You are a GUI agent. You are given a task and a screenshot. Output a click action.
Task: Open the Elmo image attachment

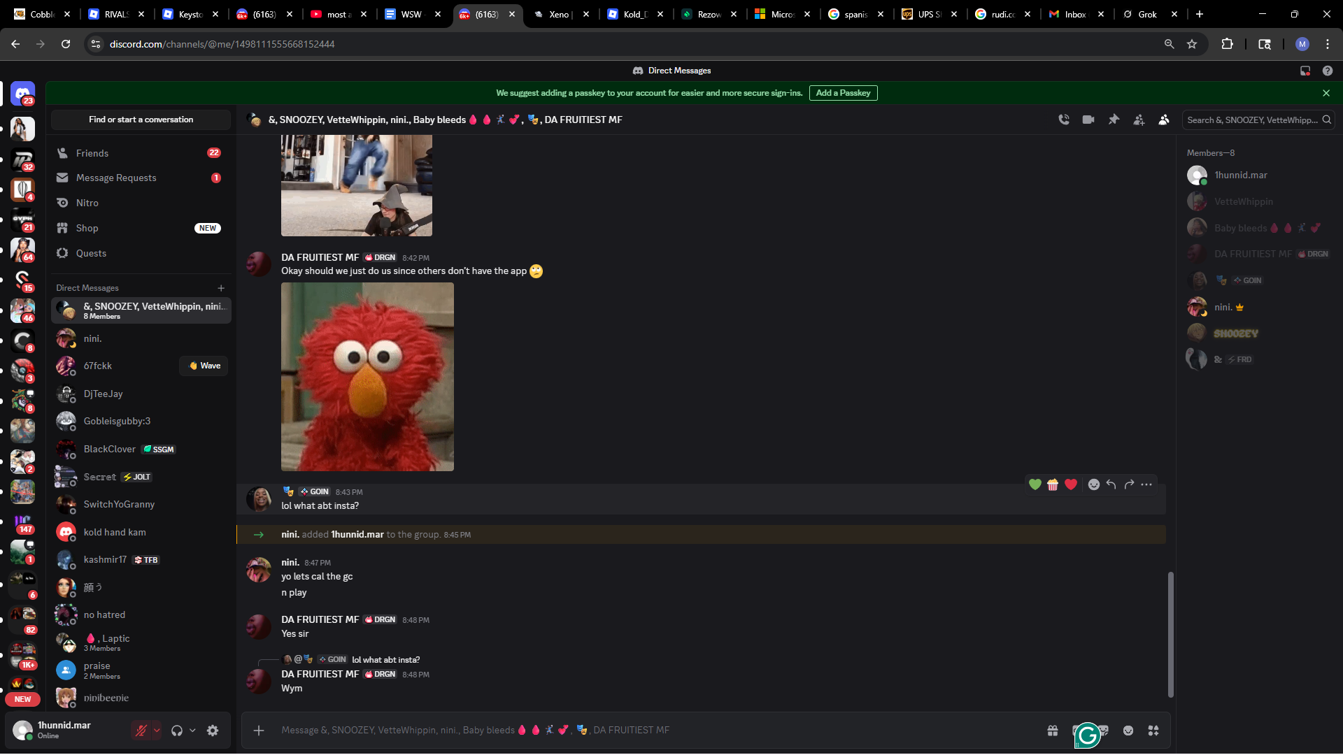click(x=367, y=377)
